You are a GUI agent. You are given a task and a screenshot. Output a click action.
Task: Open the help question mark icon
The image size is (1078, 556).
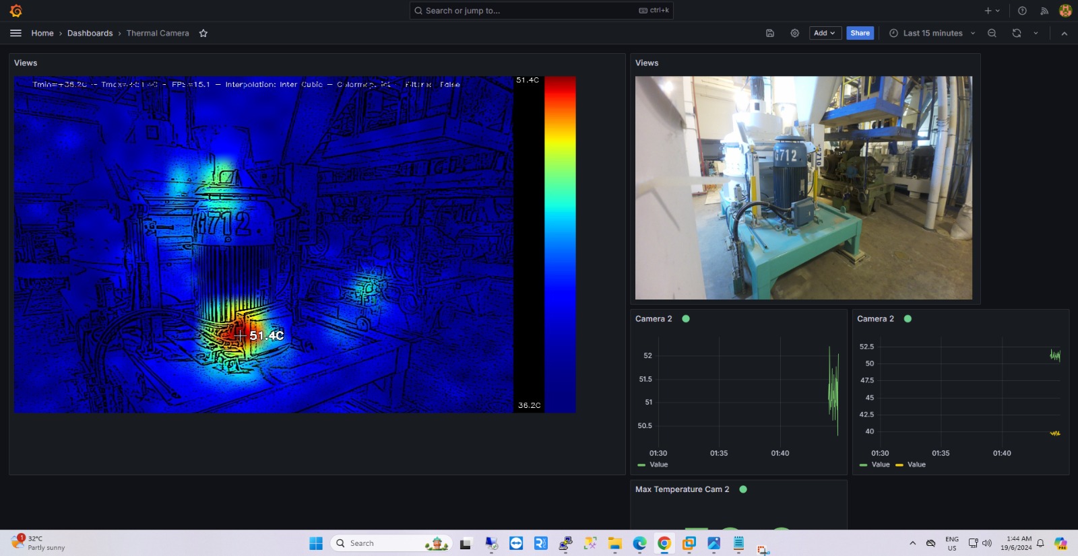point(1022,11)
